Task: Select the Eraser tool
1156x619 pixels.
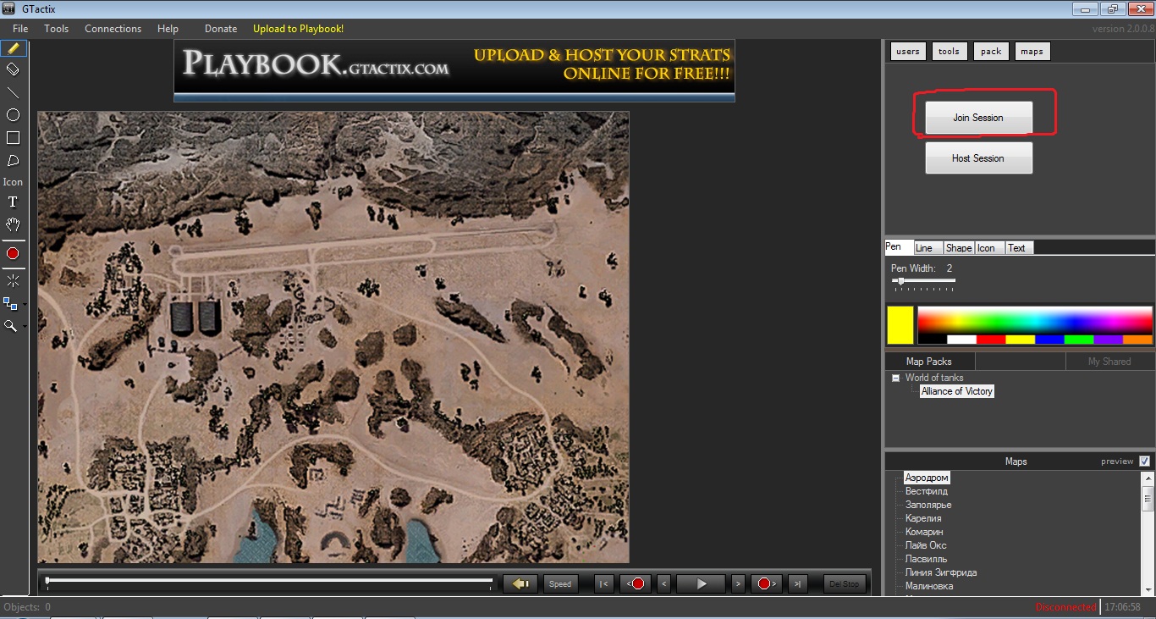Action: (x=13, y=69)
